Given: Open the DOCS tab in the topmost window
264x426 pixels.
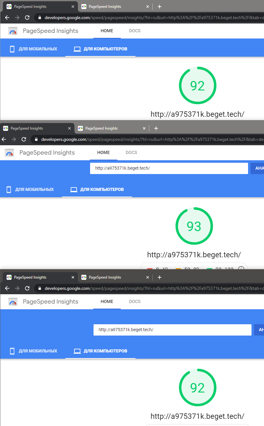Looking at the screenshot, I should 135,31.
